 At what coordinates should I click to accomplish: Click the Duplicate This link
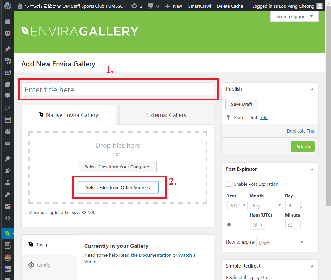tap(300, 131)
